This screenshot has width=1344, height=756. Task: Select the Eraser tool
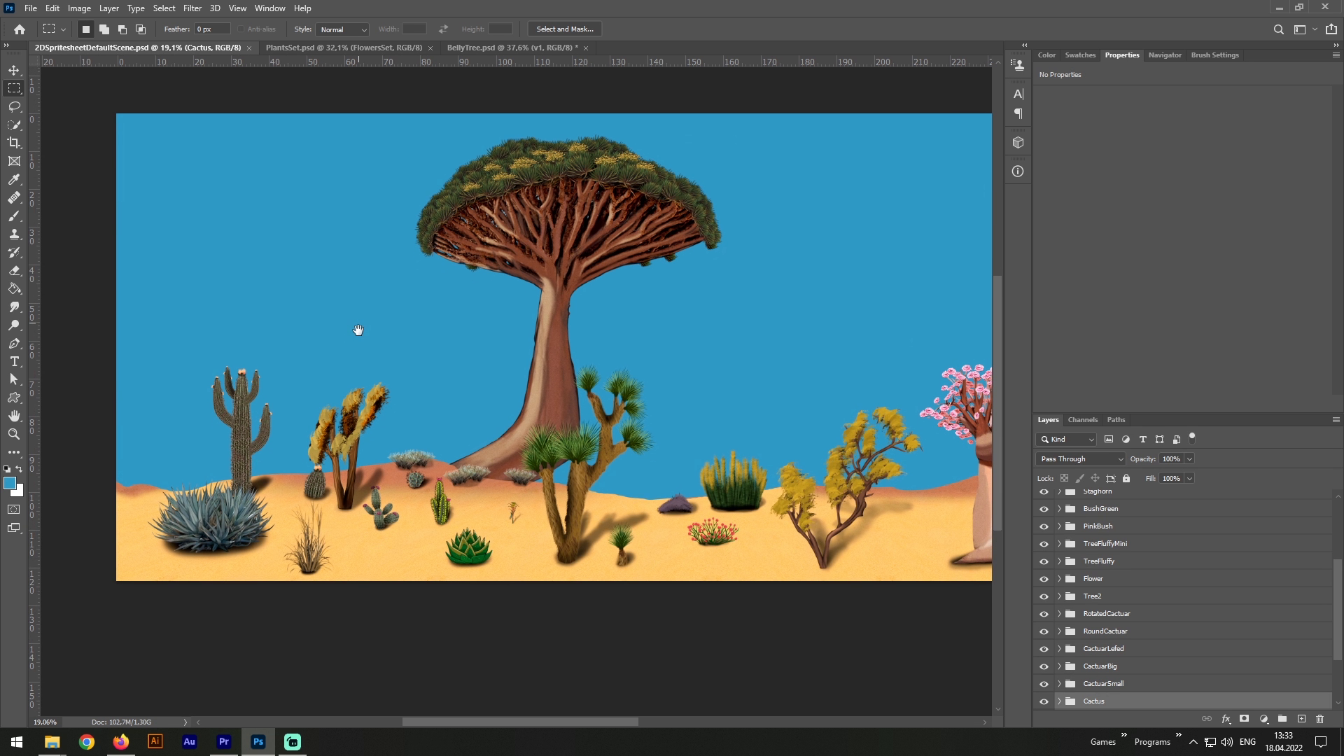click(x=14, y=270)
